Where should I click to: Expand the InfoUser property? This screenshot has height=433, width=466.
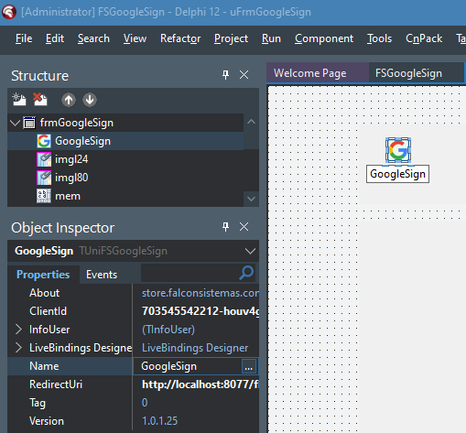tap(18, 330)
